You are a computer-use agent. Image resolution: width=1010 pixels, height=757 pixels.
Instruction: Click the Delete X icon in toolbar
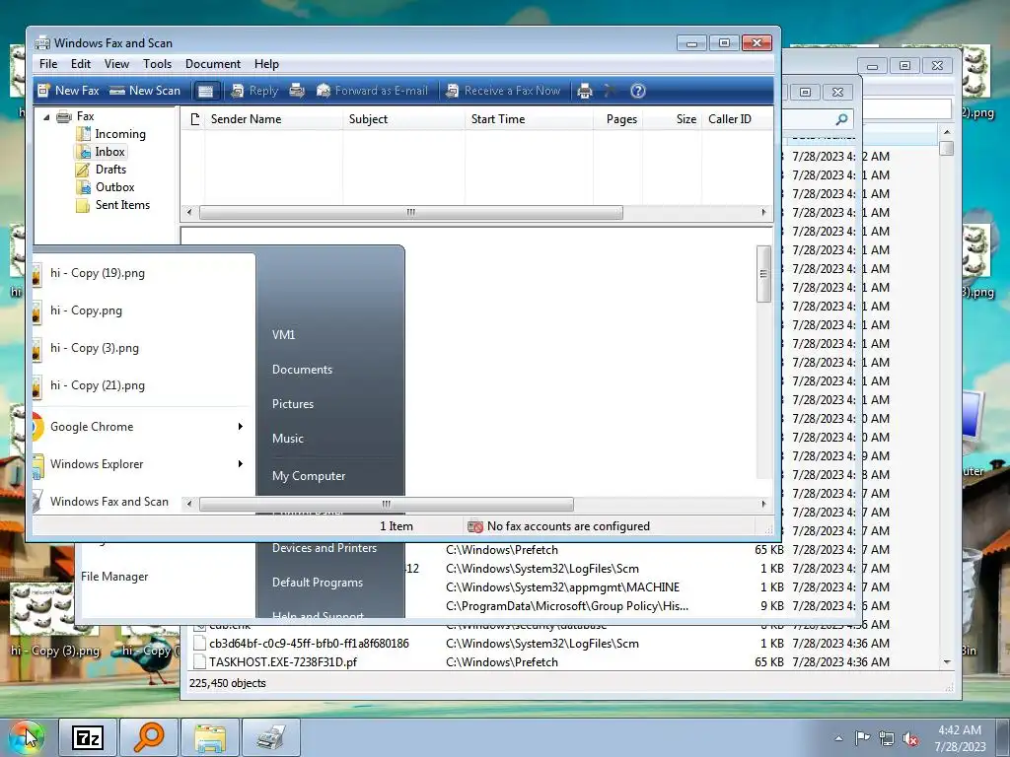[x=610, y=91]
